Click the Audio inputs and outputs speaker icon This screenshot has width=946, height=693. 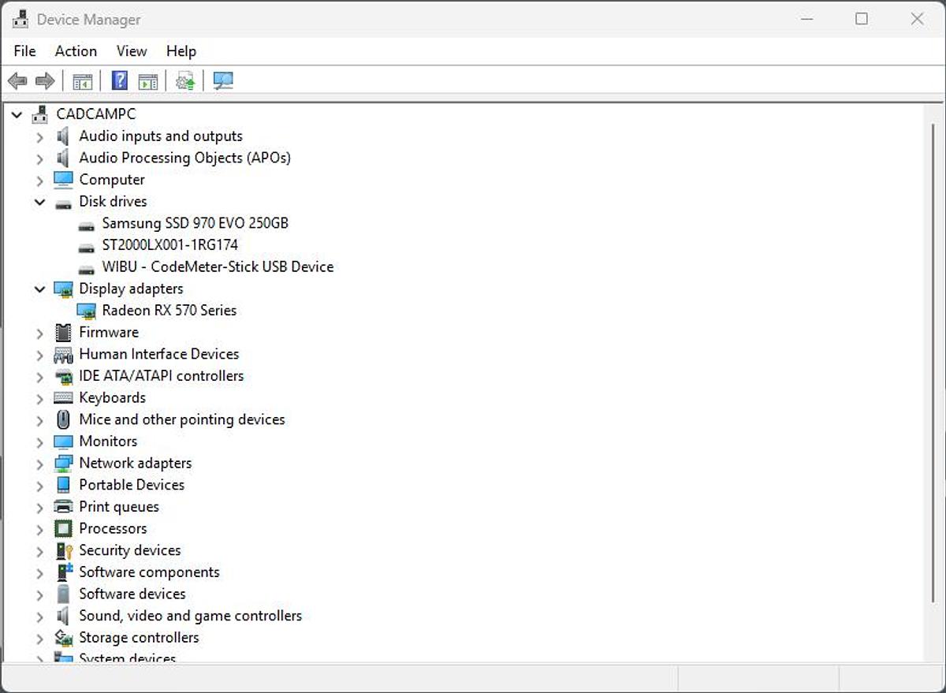(63, 136)
